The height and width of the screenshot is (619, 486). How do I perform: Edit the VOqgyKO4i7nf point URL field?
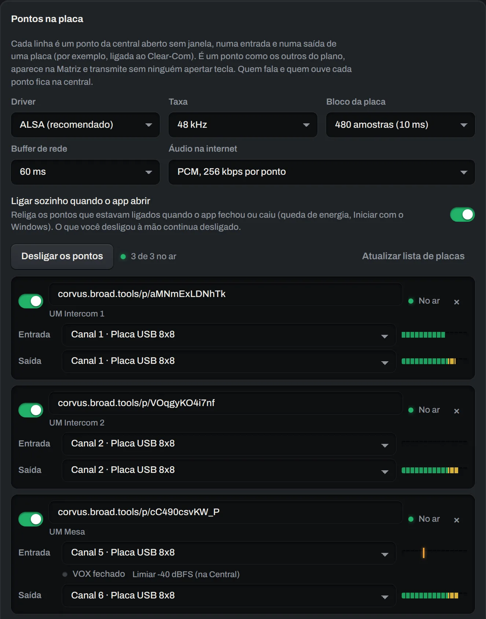click(x=226, y=403)
